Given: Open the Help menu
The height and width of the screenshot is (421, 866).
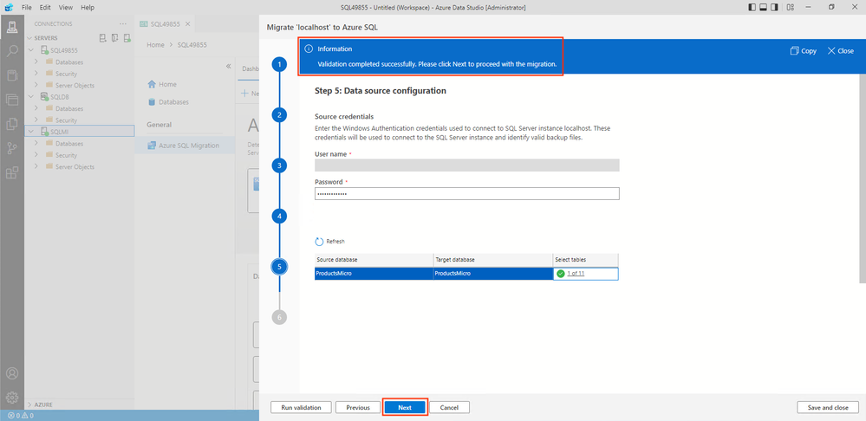Looking at the screenshot, I should [88, 8].
